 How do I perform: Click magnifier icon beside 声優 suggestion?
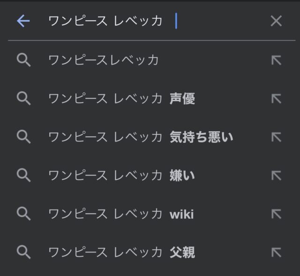coord(23,98)
